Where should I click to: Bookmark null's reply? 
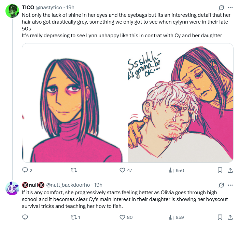tap(220, 217)
